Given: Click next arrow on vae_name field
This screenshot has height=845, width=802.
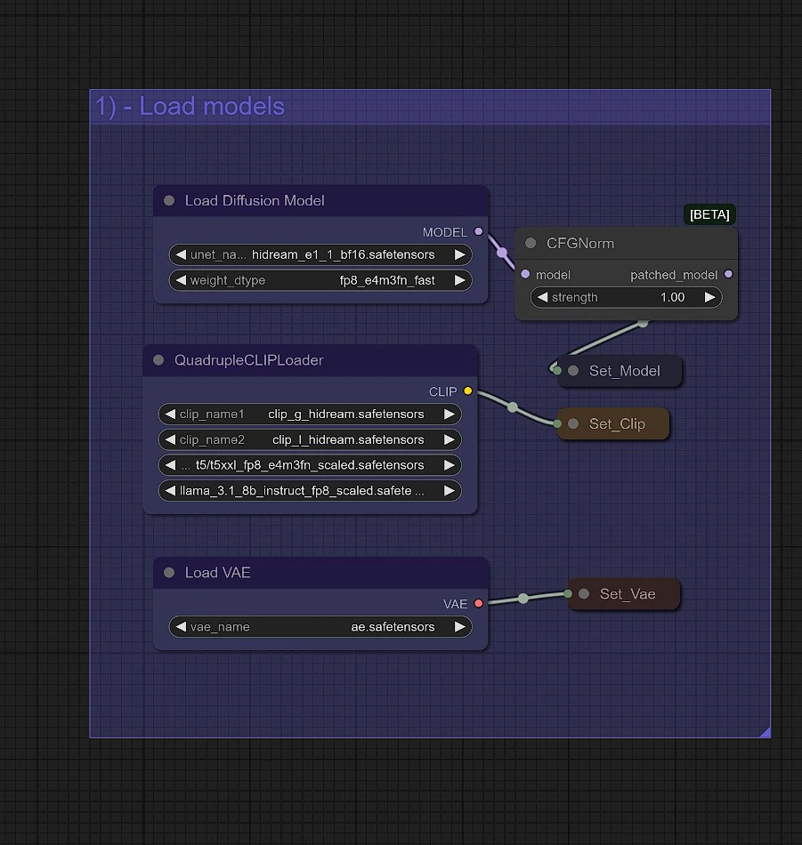Looking at the screenshot, I should click(x=459, y=627).
